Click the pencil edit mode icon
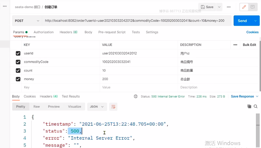 pyautogui.click(x=244, y=7)
